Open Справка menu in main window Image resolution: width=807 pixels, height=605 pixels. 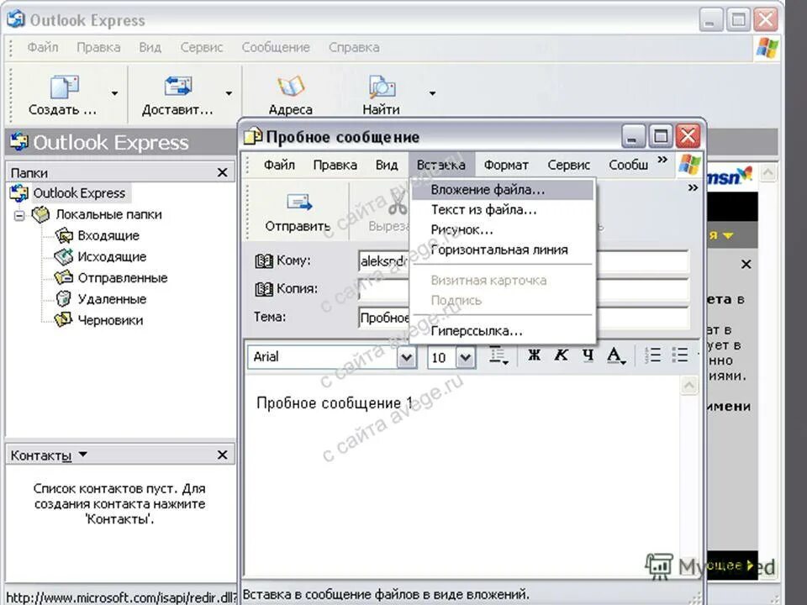(354, 47)
